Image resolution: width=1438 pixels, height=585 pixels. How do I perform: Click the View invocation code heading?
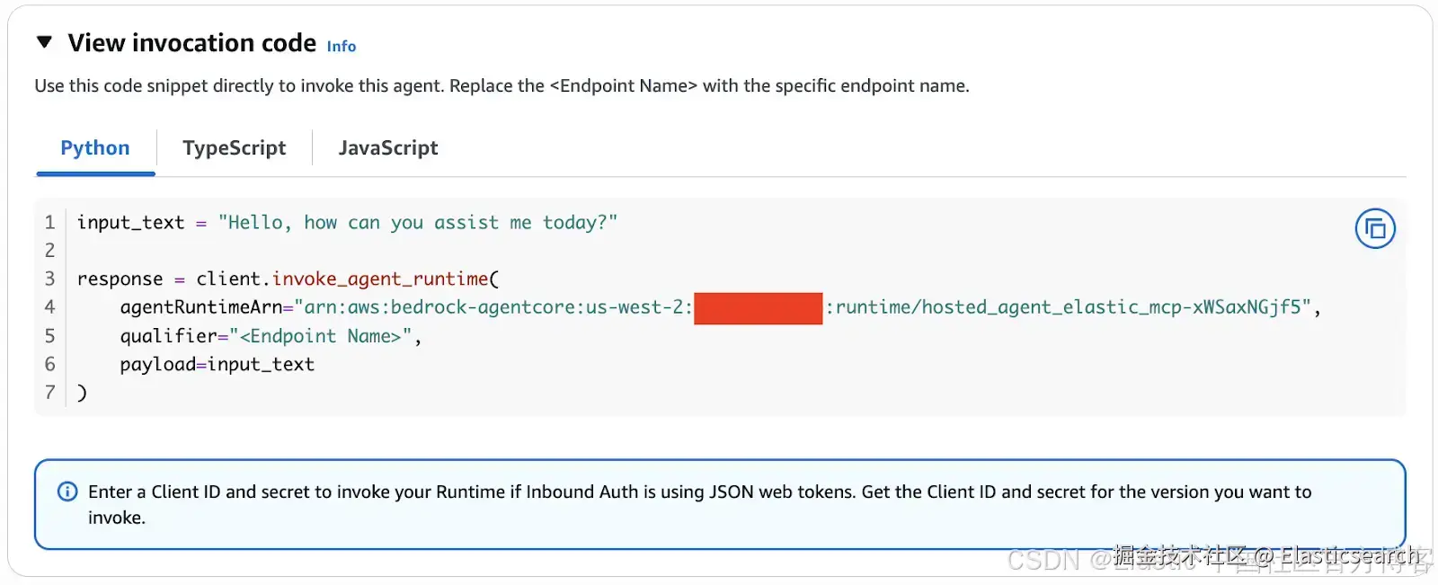point(192,43)
